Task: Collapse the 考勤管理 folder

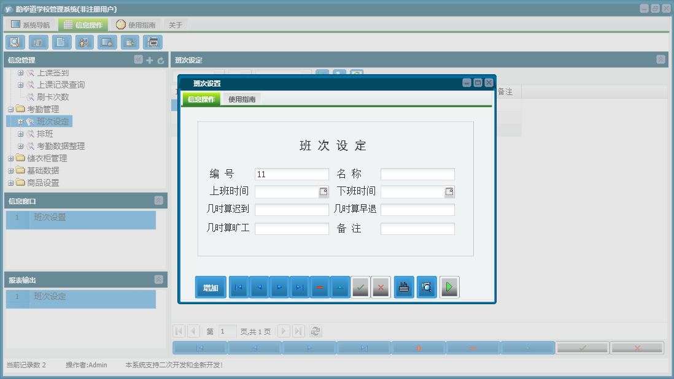Action: pyautogui.click(x=11, y=109)
